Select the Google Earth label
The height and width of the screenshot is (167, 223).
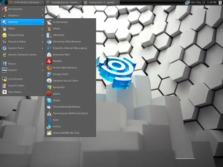pyautogui.click(x=60, y=74)
